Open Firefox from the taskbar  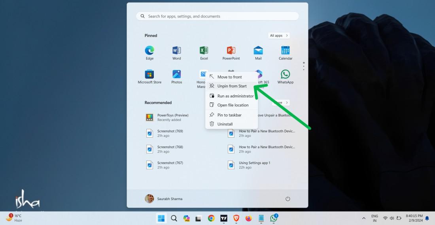coord(249,218)
